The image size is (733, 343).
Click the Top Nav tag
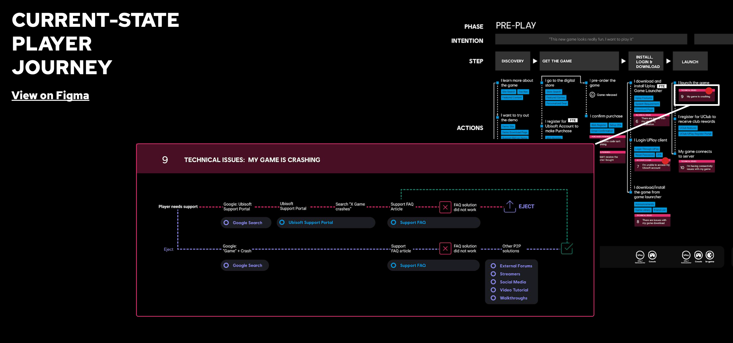523,92
